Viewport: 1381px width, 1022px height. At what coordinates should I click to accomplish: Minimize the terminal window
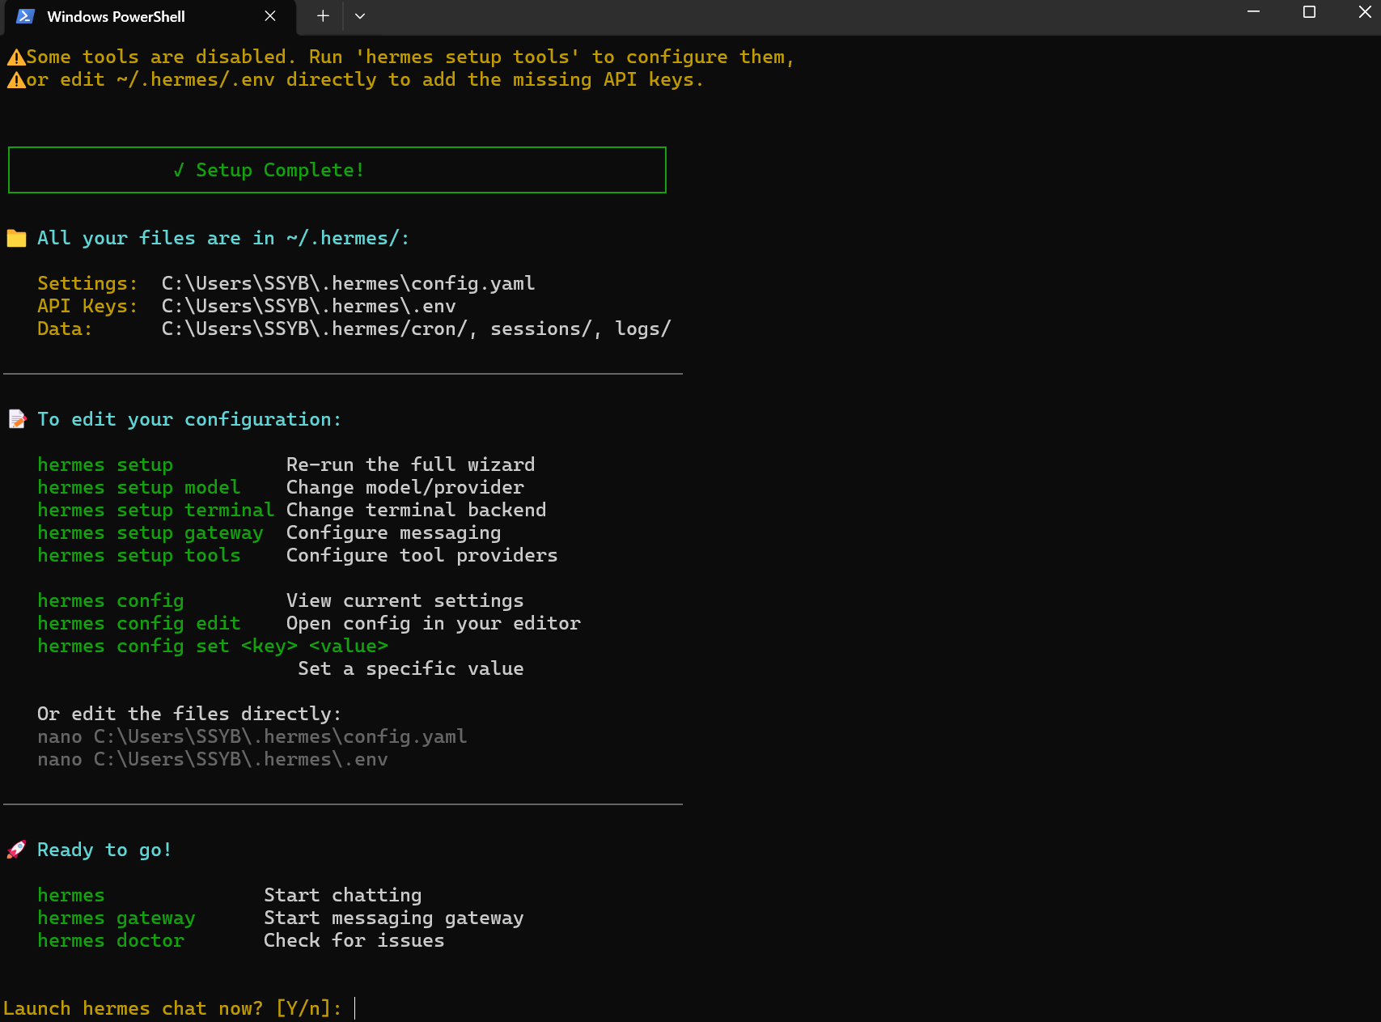click(x=1253, y=12)
